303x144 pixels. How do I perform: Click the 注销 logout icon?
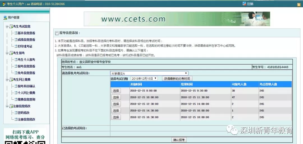pos(244,4)
